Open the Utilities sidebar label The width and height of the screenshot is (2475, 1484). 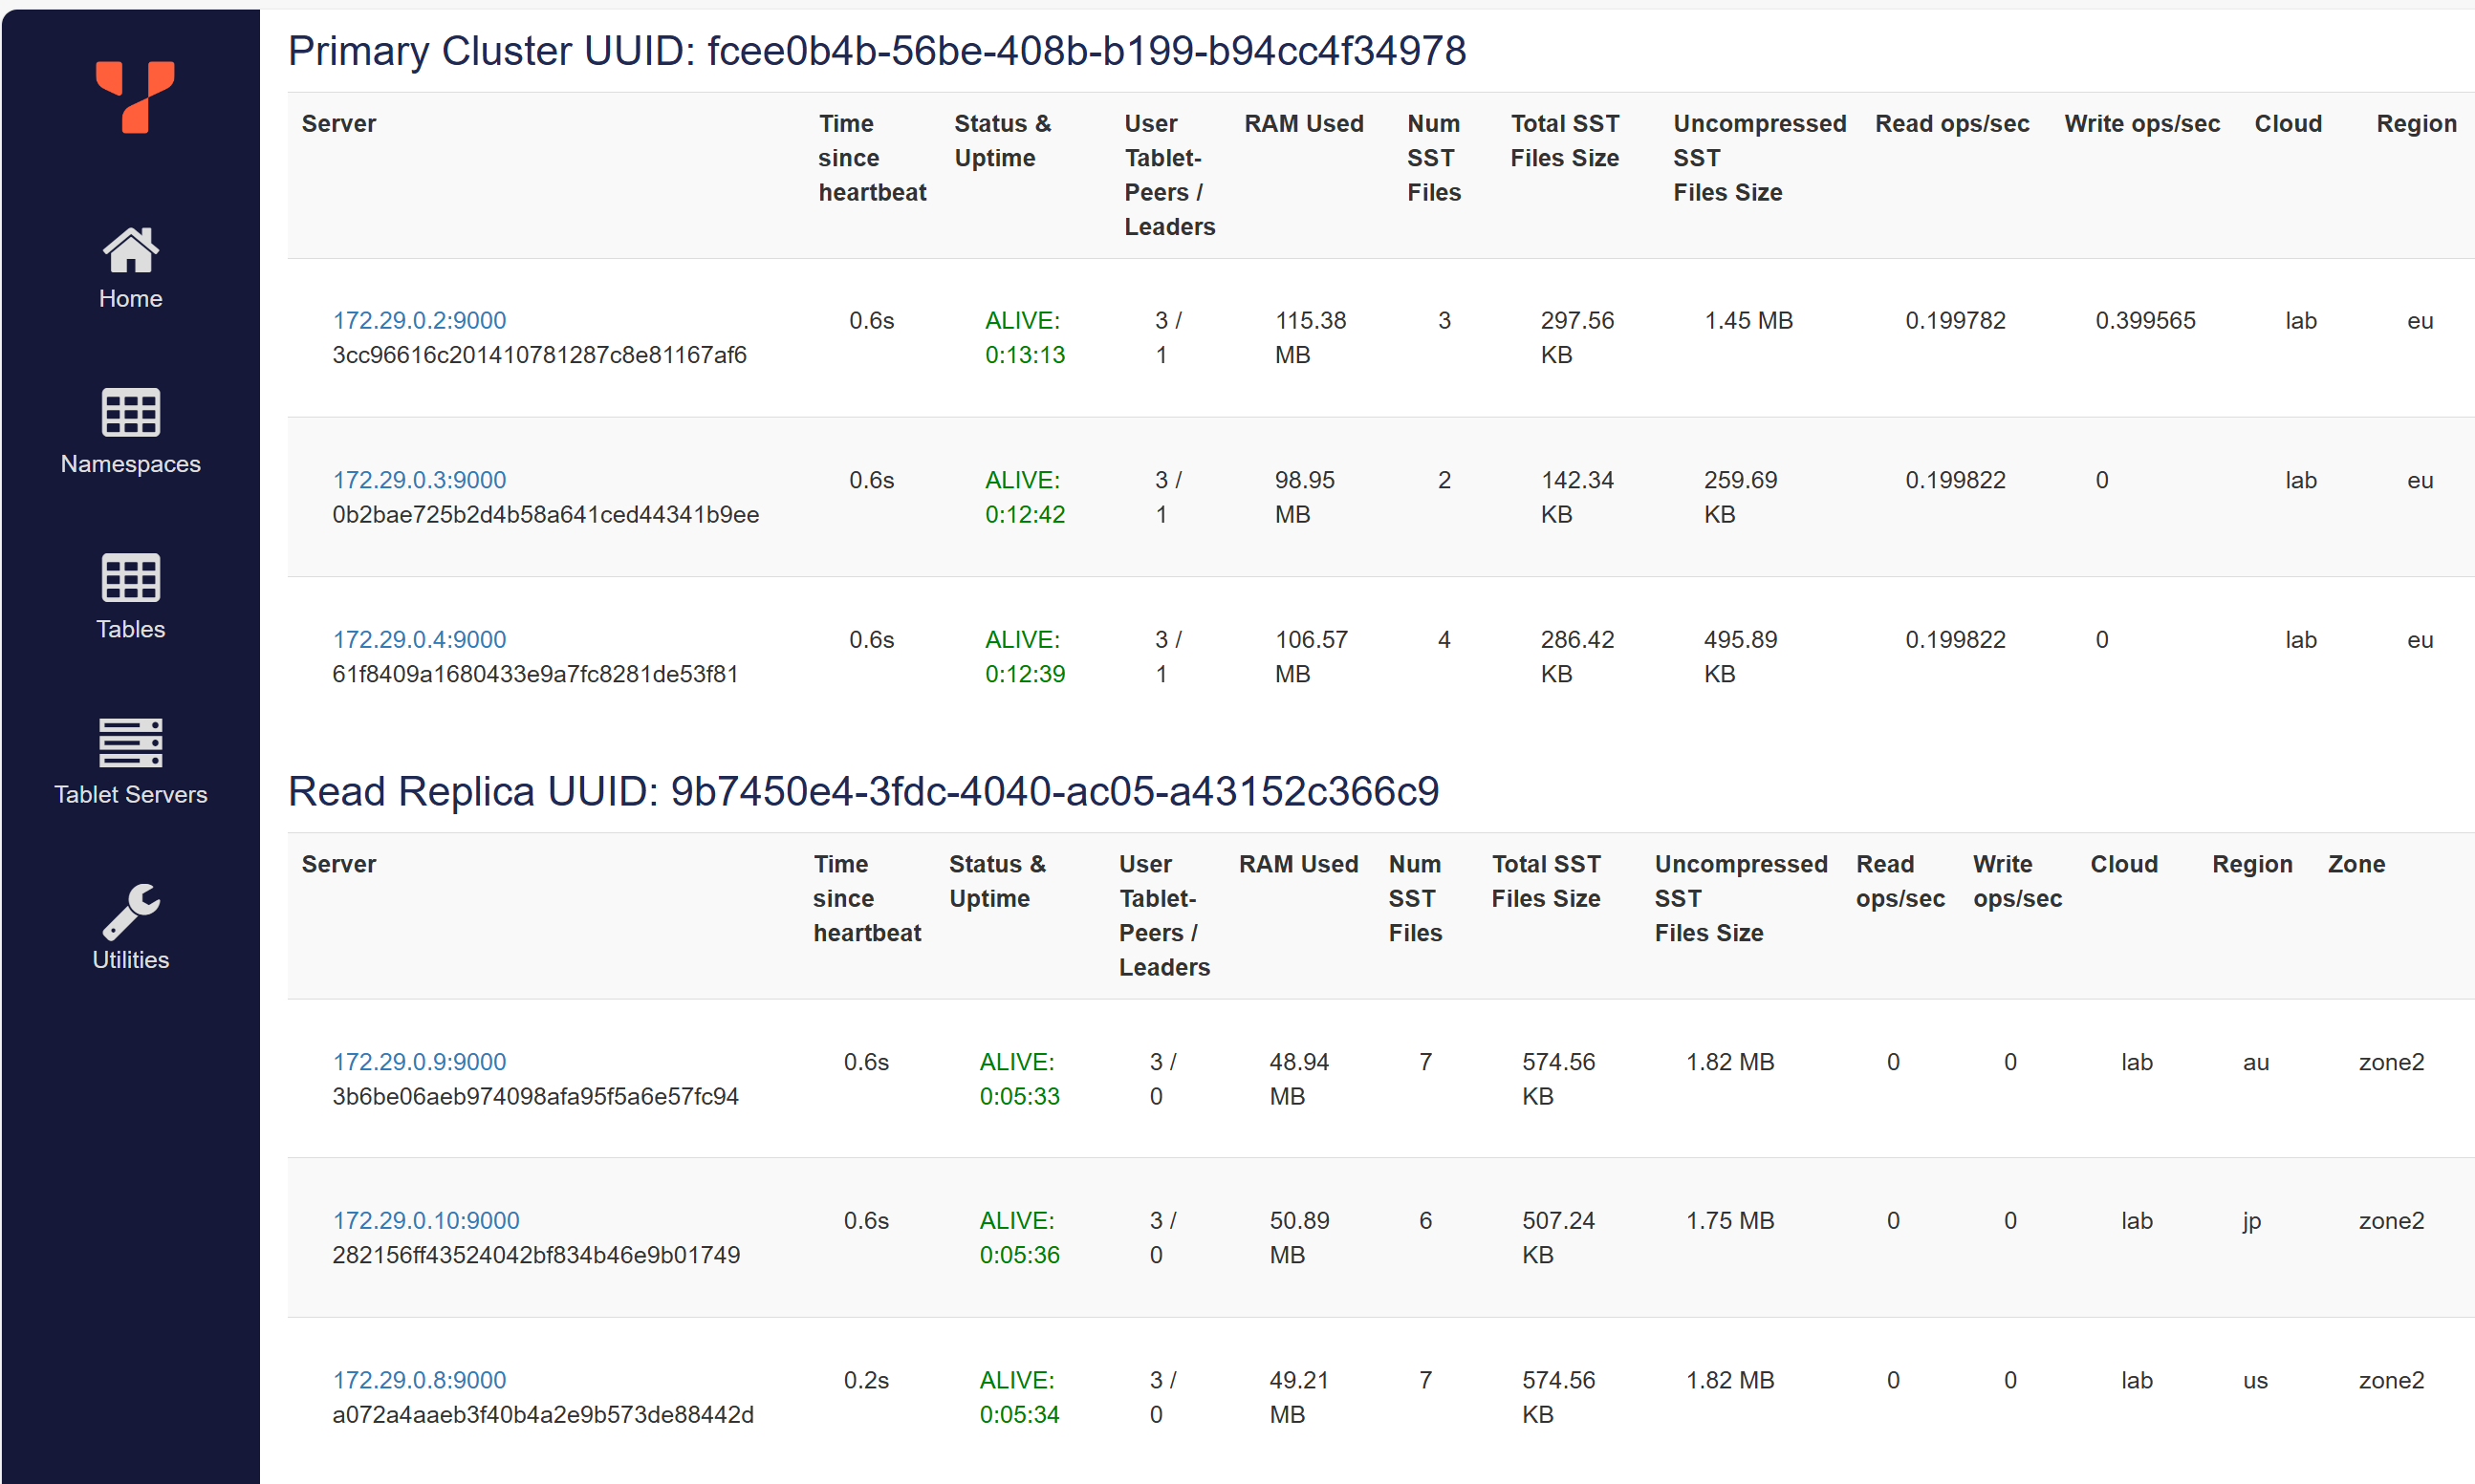coord(130,959)
